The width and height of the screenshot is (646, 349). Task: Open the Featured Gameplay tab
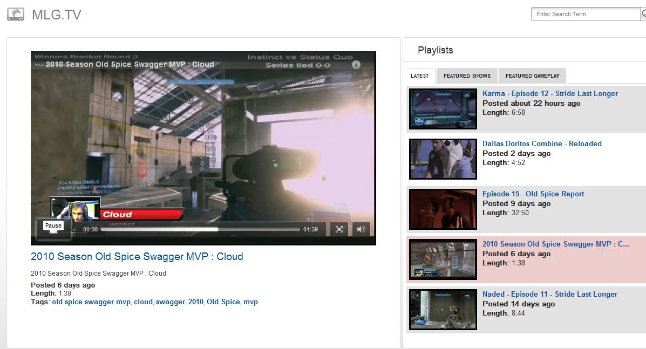[532, 76]
